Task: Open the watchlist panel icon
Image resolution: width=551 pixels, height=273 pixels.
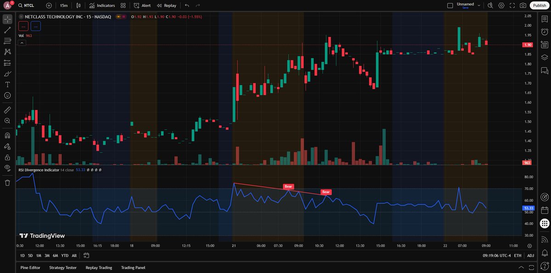Action: click(x=544, y=19)
